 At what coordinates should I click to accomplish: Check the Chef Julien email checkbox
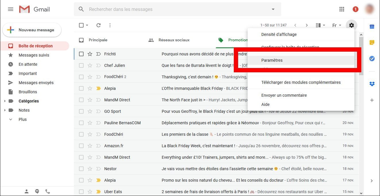click(x=81, y=65)
